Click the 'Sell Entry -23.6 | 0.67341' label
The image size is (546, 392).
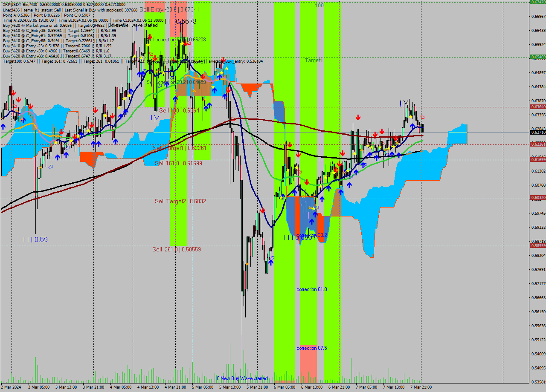pyautogui.click(x=169, y=9)
